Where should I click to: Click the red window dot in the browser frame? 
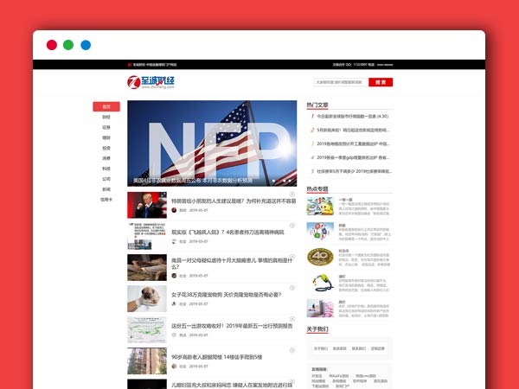(x=52, y=45)
